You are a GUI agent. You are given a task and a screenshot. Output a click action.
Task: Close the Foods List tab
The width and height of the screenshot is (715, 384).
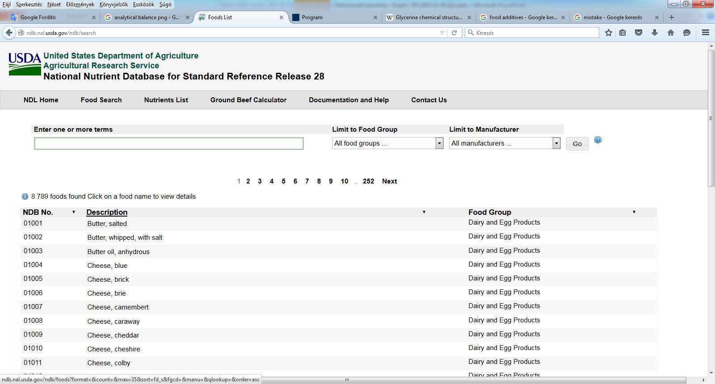point(282,17)
